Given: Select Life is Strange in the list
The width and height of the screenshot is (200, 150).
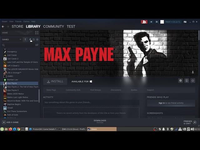Looking at the screenshot, I should pos(14,73).
